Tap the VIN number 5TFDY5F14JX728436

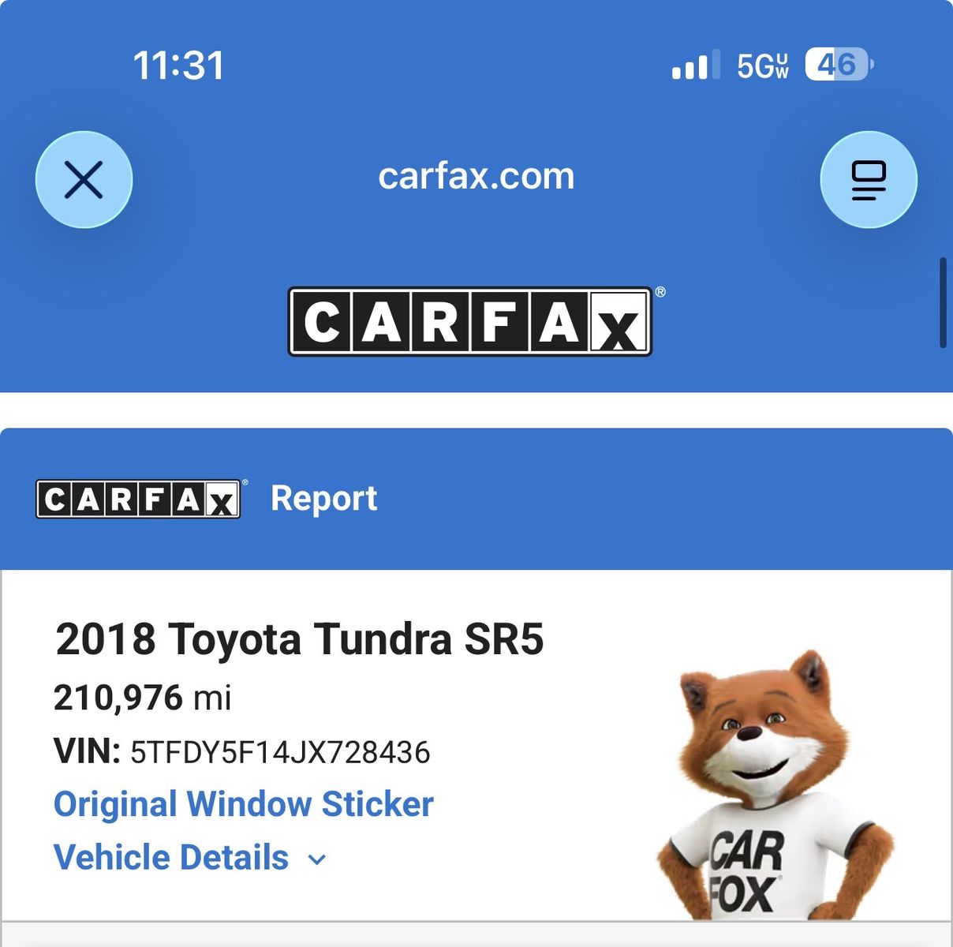[280, 752]
